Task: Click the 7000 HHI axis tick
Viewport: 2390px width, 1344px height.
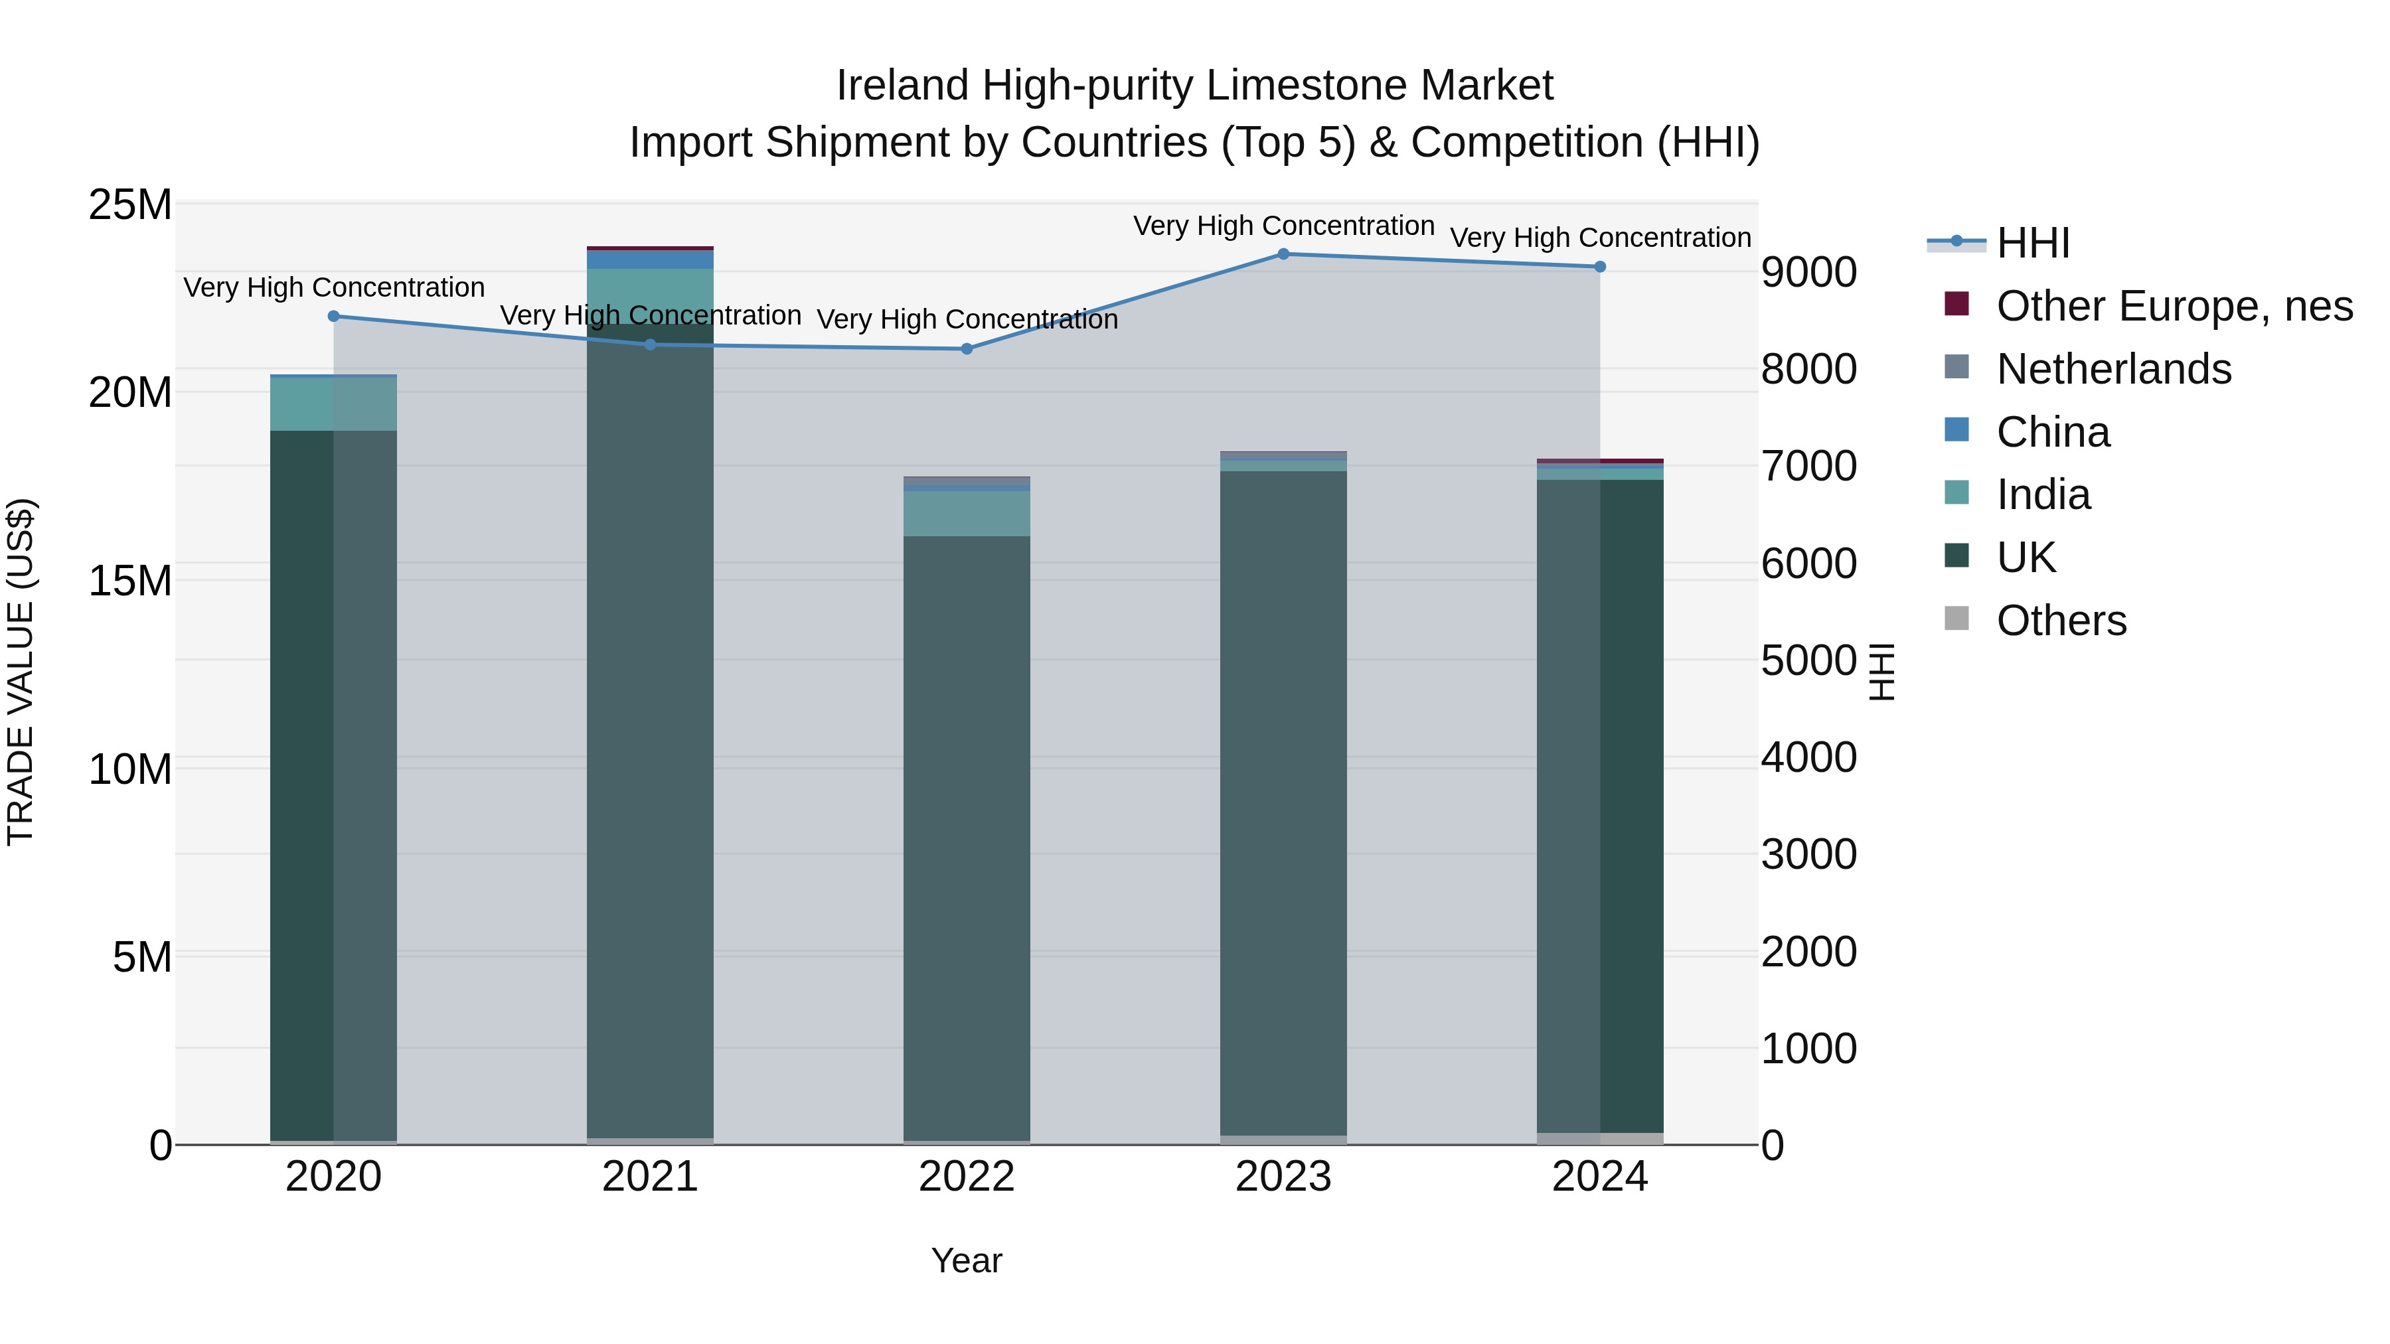Action: [x=1809, y=467]
